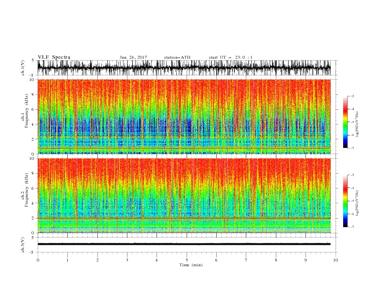The width and height of the screenshot is (378, 292).
Task: Click the time axis tick label "6"
Action: click(x=216, y=260)
